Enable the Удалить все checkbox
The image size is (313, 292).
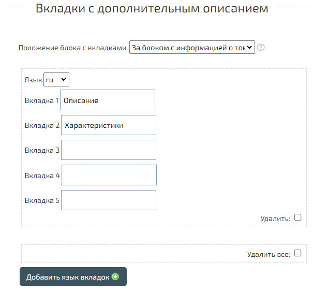[297, 253]
